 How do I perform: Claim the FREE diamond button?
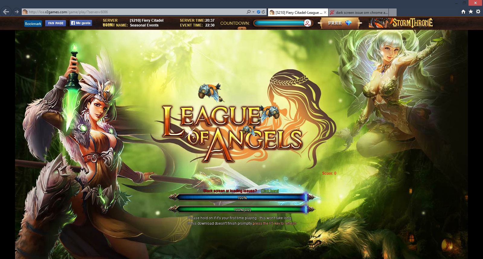pos(340,23)
